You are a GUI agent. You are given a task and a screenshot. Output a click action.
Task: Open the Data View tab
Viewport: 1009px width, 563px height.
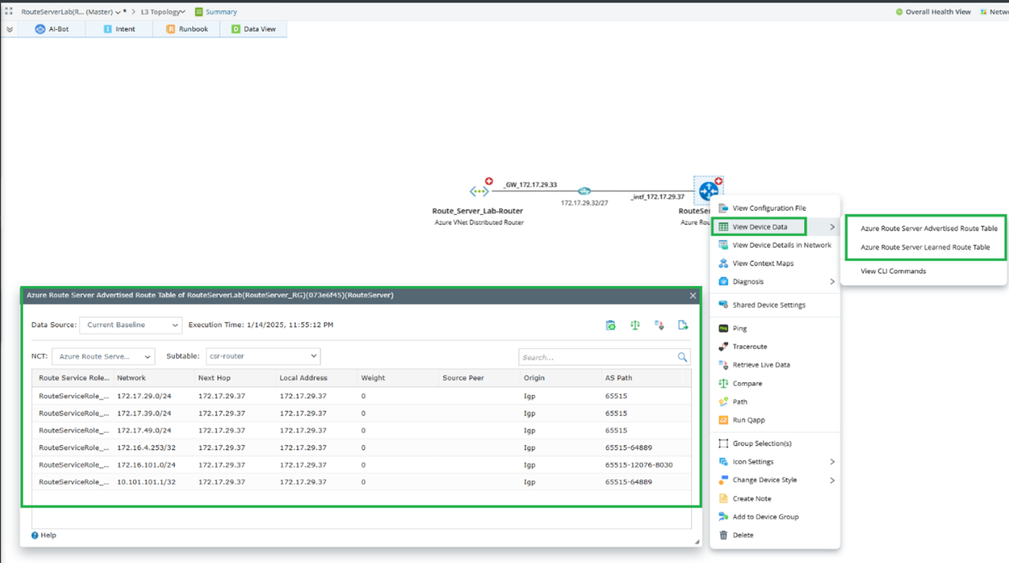coord(253,29)
